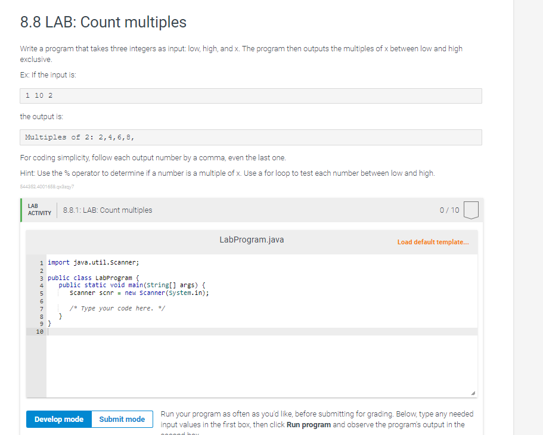Click line number gutter beside line 1
Image resolution: width=543 pixels, height=435 pixels.
click(x=40, y=262)
